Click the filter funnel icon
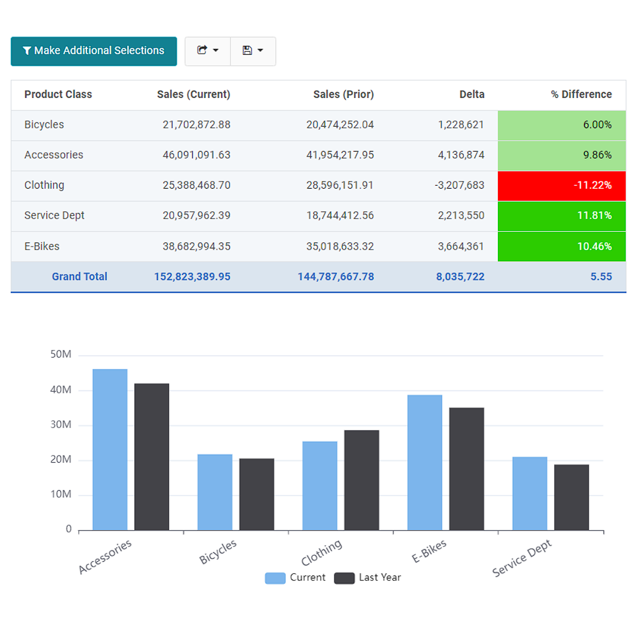 click(27, 51)
